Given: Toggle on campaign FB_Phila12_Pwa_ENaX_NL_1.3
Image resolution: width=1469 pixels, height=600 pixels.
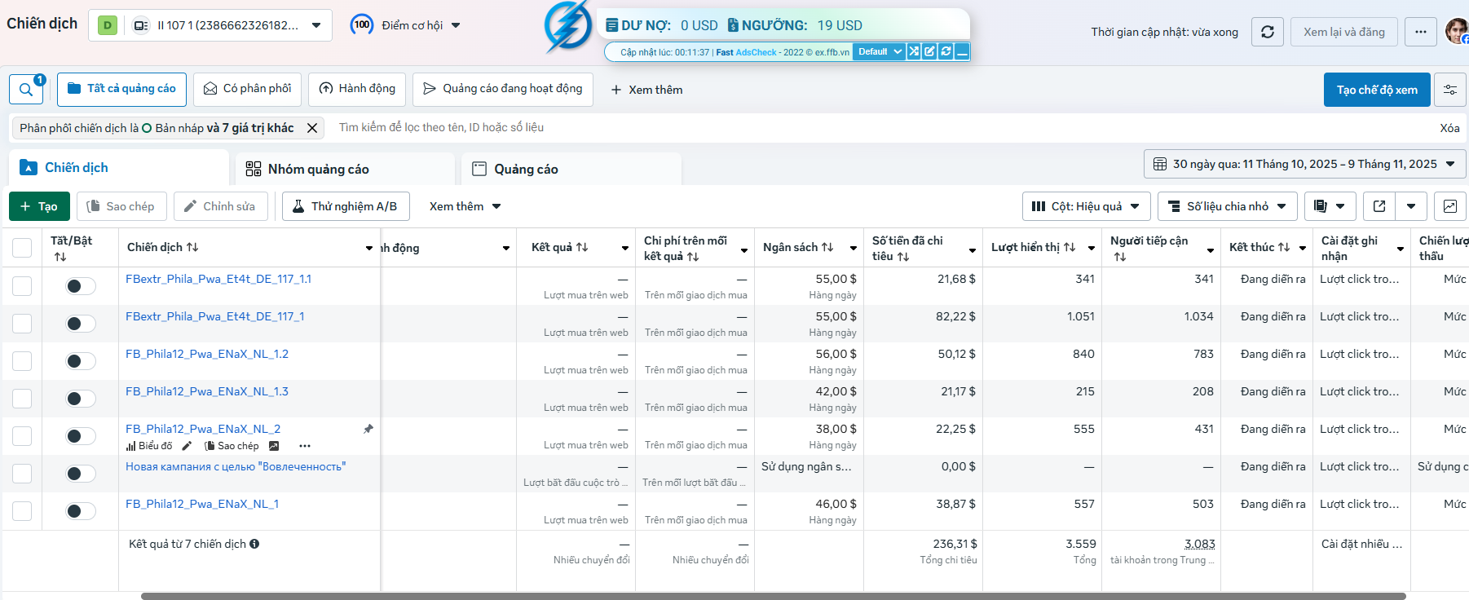Looking at the screenshot, I should click(81, 399).
